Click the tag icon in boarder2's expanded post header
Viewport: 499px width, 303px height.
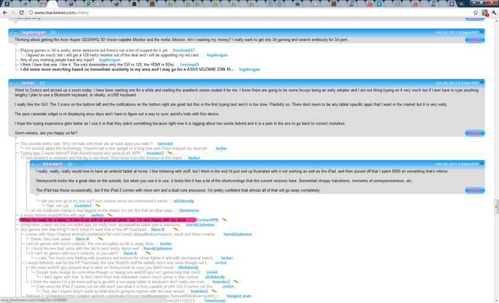79,165
